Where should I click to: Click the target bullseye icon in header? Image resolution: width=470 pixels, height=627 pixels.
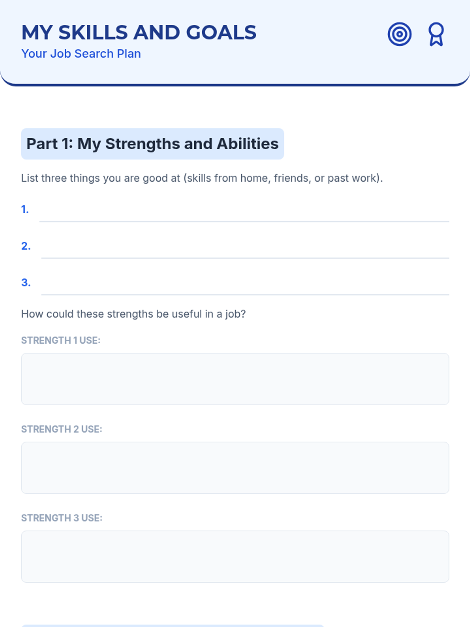tap(399, 34)
